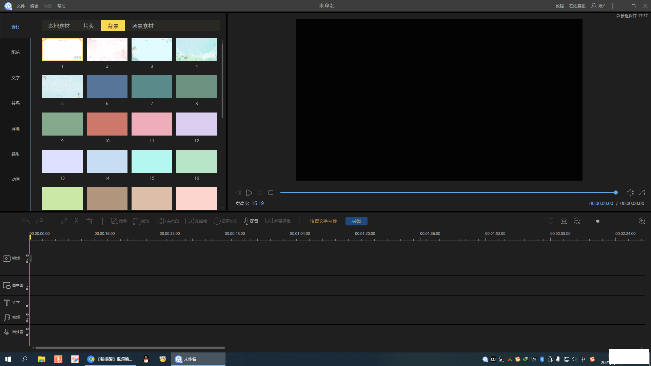Image resolution: width=651 pixels, height=366 pixels.
Task: Pick the mint background swatch 15
Action: pyautogui.click(x=152, y=161)
